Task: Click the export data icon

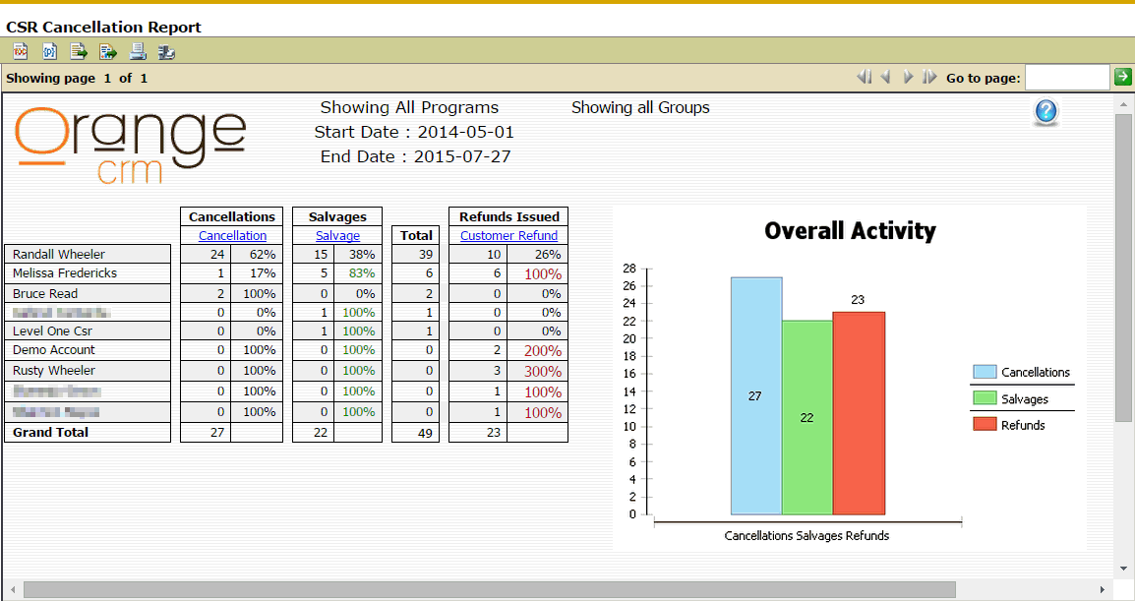Action: [x=79, y=52]
